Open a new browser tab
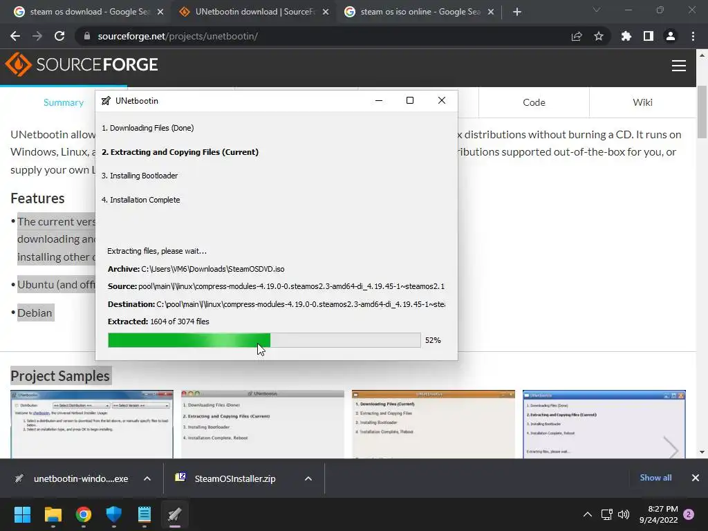Viewport: 708px width, 531px height. (x=517, y=12)
